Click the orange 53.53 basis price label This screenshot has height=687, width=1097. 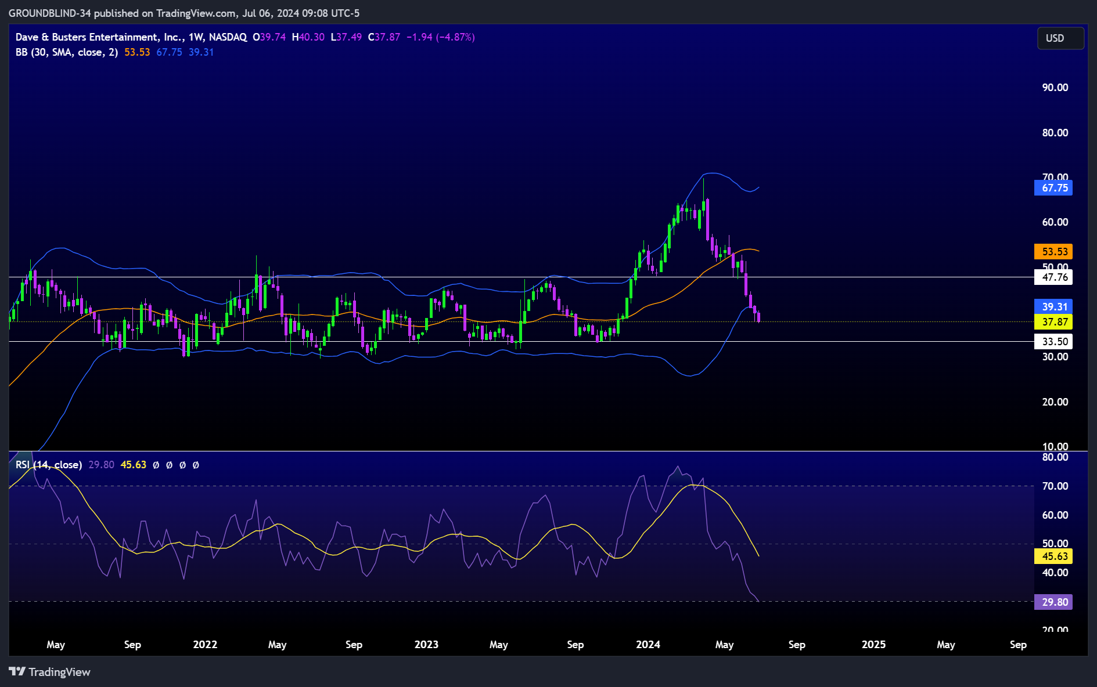point(1054,252)
